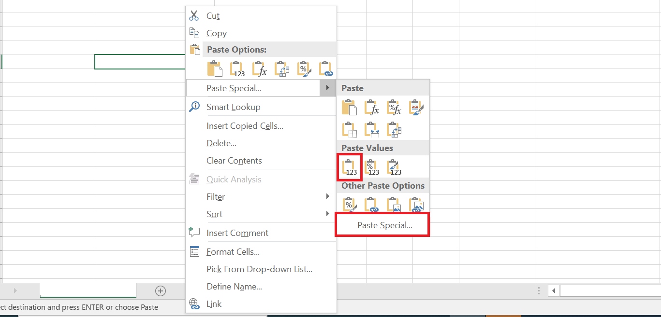Screen dimensions: 661x317
Task: Click Keep Source Formatting icon in Paste submenu
Action: pyautogui.click(x=416, y=108)
